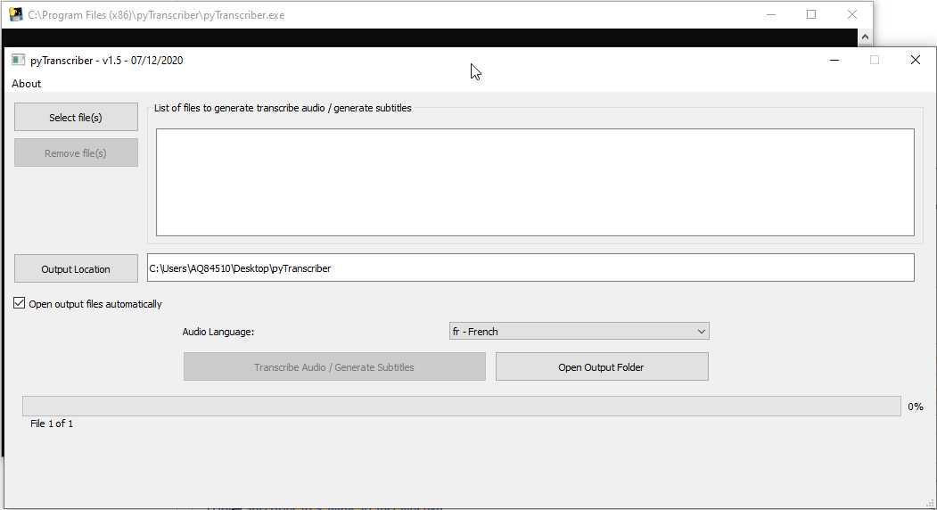Close the console pyTranscriber.exe window
Image resolution: width=937 pixels, height=510 pixels.
[852, 14]
